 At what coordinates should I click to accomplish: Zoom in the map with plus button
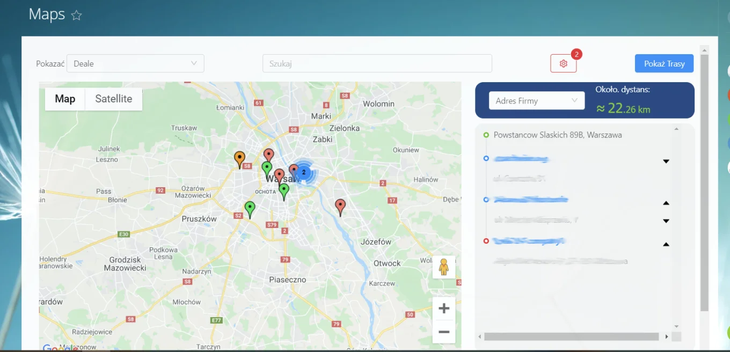click(x=444, y=309)
